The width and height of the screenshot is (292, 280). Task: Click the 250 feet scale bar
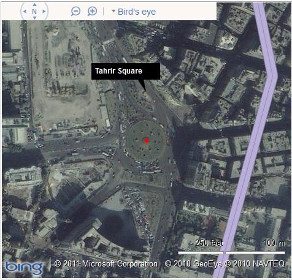(x=201, y=253)
